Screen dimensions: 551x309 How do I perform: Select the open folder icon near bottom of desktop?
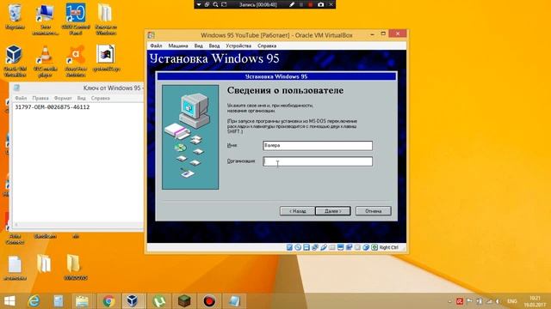45,264
